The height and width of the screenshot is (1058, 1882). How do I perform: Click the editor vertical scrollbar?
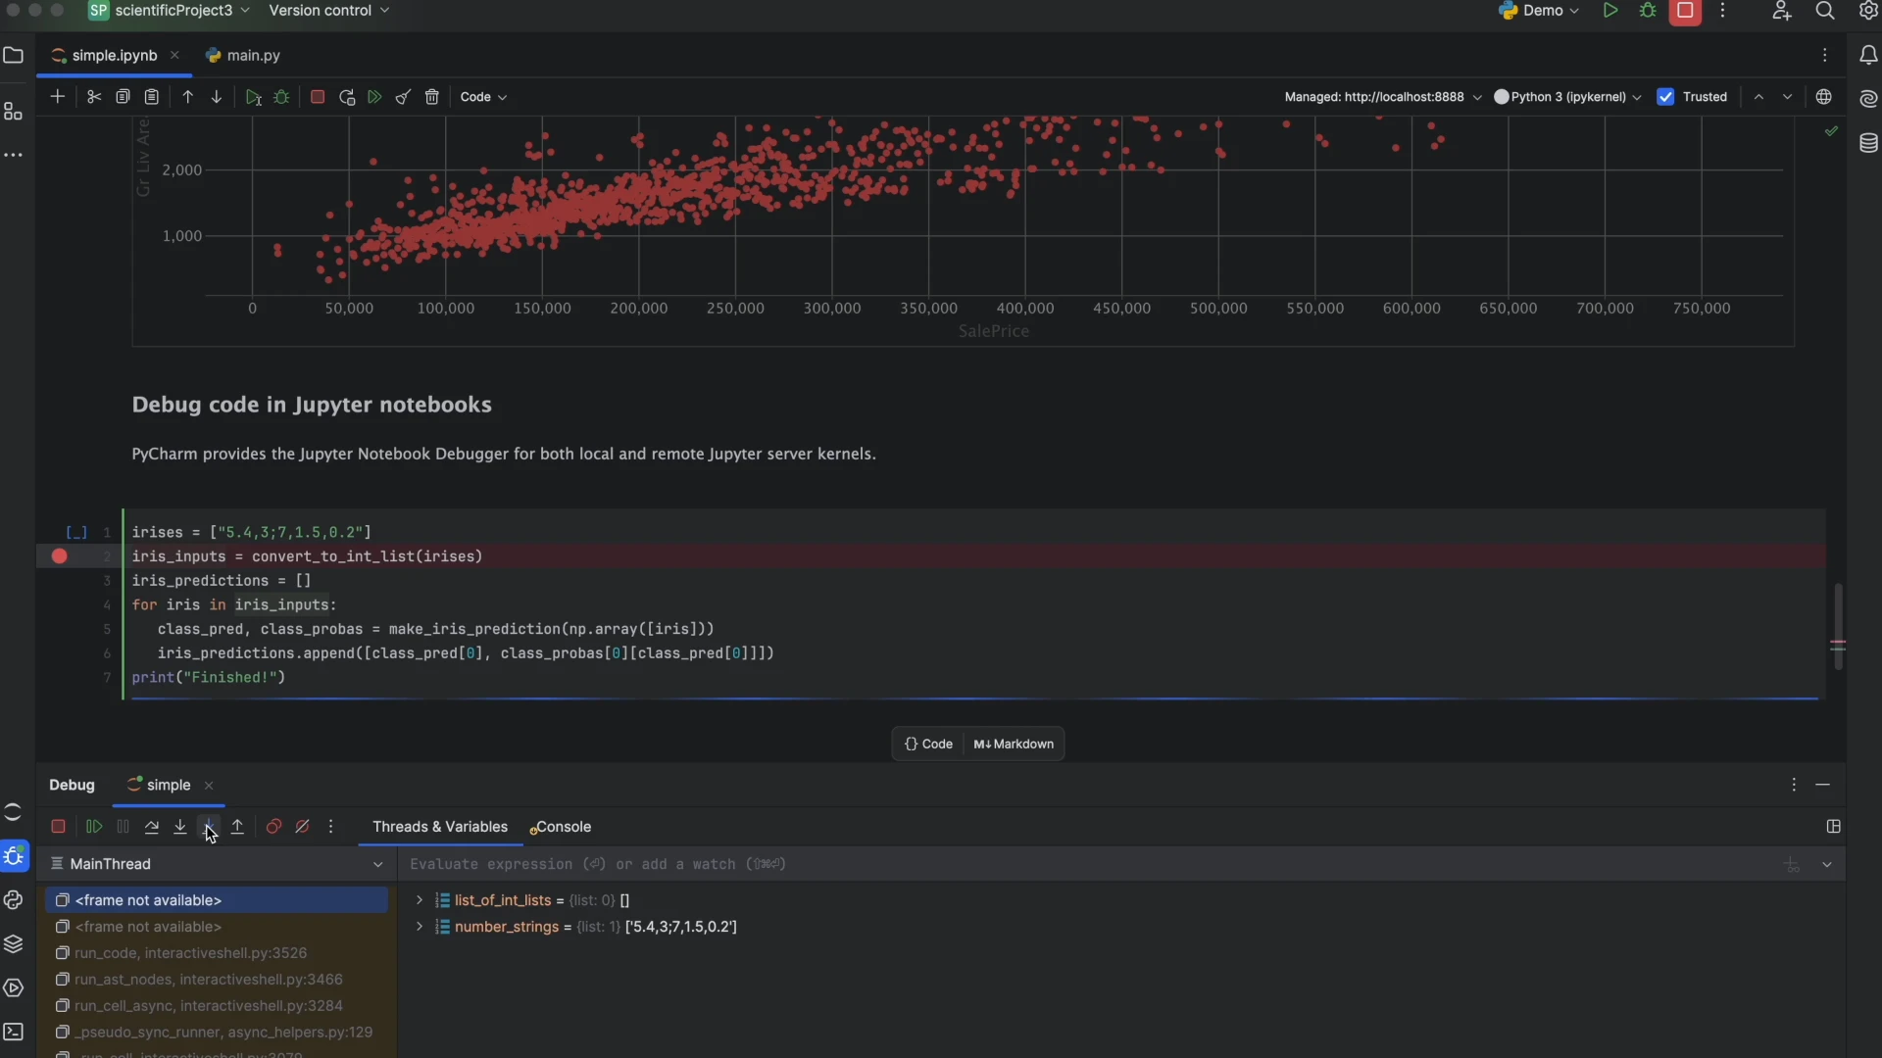[1838, 627]
